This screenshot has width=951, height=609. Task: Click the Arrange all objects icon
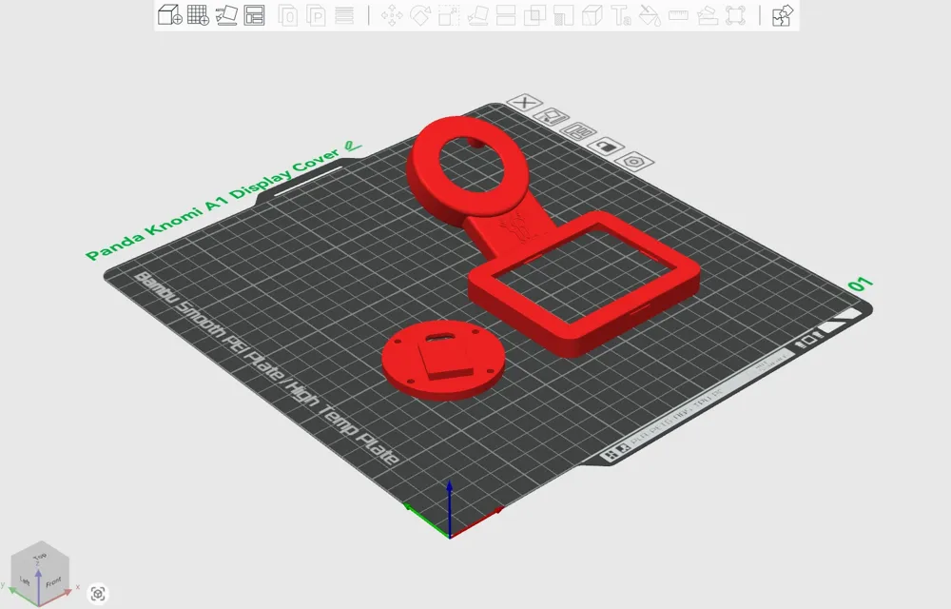254,15
